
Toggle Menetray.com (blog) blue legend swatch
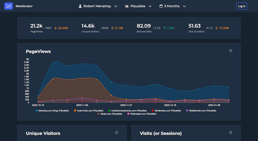tap(37, 111)
